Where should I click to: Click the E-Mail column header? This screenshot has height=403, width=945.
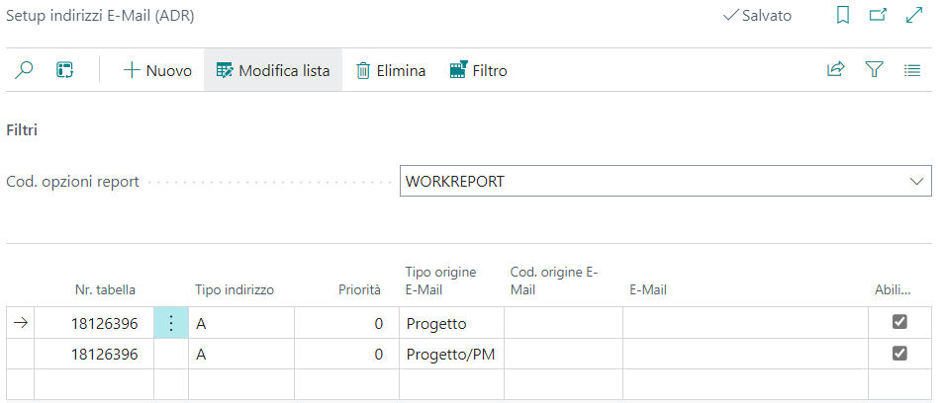tap(648, 290)
